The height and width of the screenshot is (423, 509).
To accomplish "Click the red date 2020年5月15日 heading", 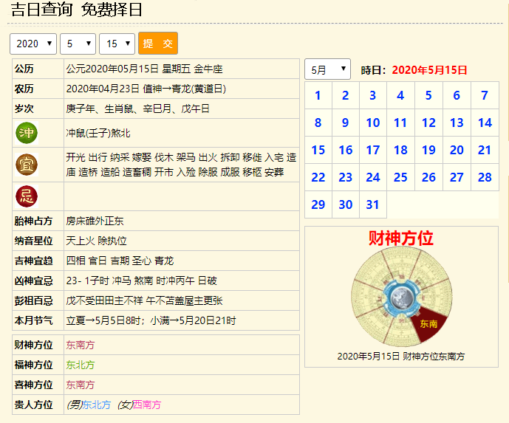I will pyautogui.click(x=429, y=70).
